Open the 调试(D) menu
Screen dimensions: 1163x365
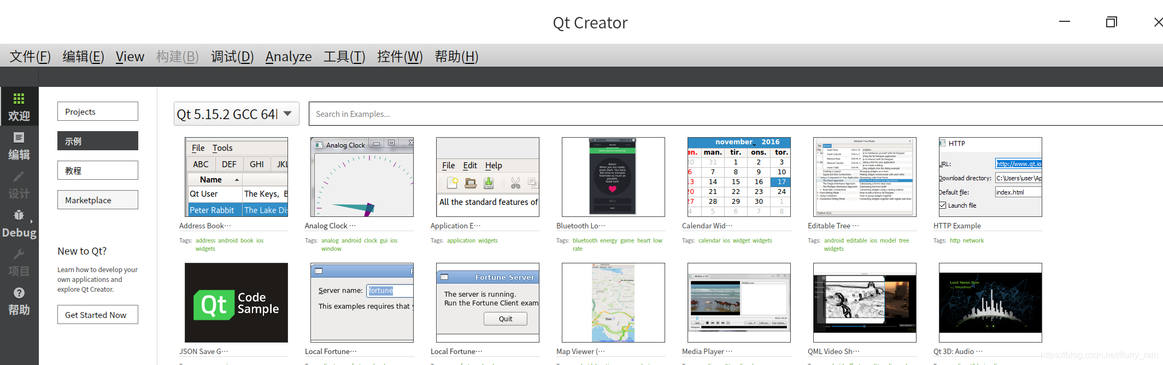point(232,56)
